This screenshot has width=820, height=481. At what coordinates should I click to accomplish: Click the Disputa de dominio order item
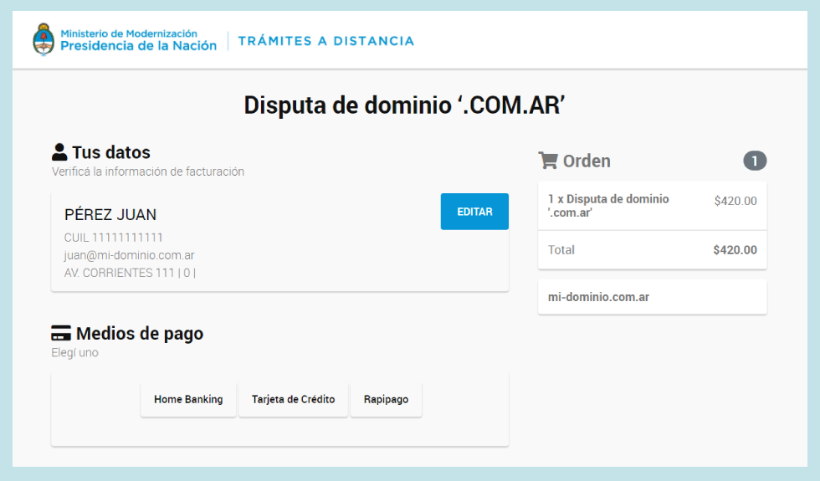point(608,206)
